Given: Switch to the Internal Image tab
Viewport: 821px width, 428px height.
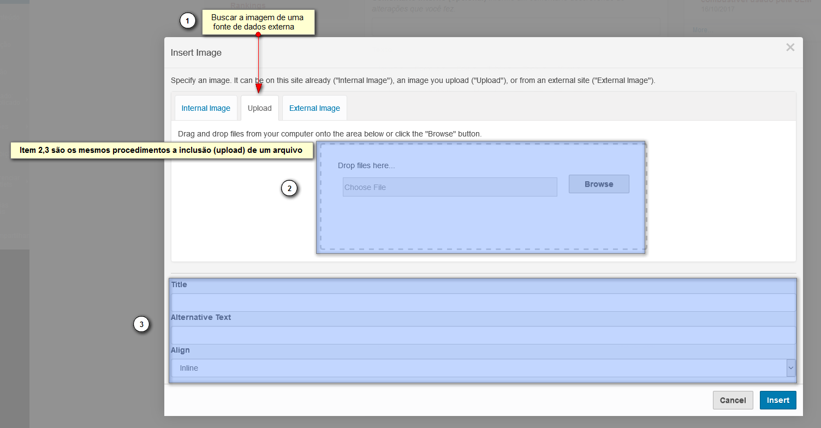Looking at the screenshot, I should coord(206,108).
